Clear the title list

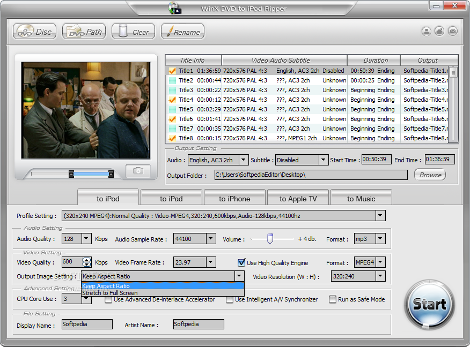pos(134,32)
